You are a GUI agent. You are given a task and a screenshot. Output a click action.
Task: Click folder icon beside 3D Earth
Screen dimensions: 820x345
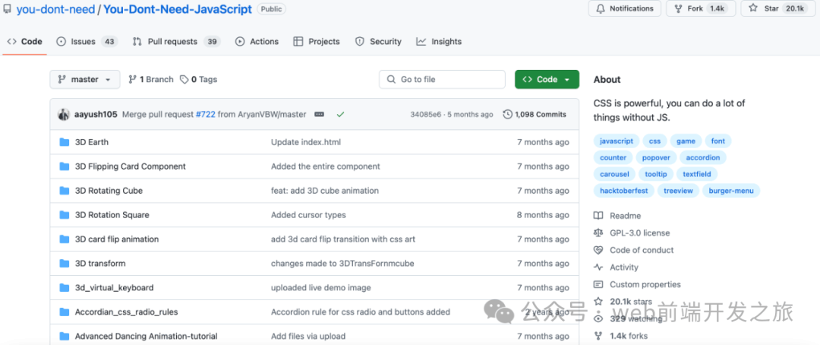coord(65,142)
